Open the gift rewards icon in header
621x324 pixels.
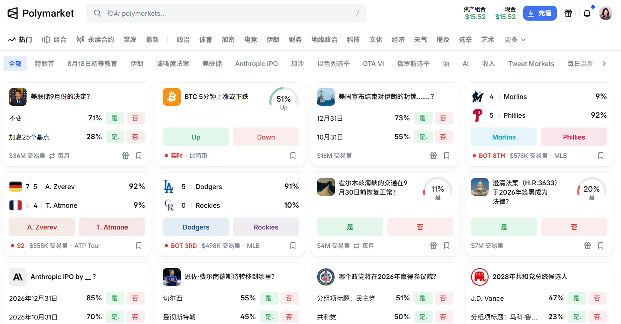[568, 13]
